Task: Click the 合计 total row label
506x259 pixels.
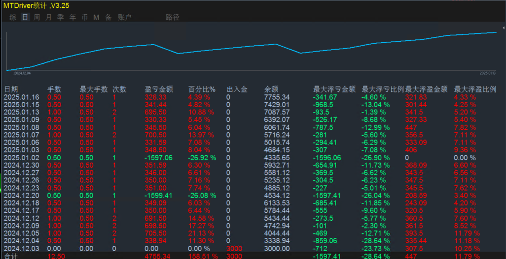Action: pyautogui.click(x=10, y=256)
